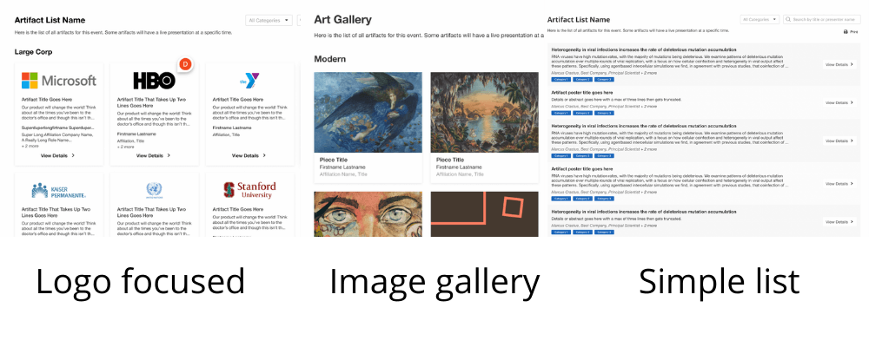Click View Details on the YMCA card
The image size is (869, 347).
point(249,155)
